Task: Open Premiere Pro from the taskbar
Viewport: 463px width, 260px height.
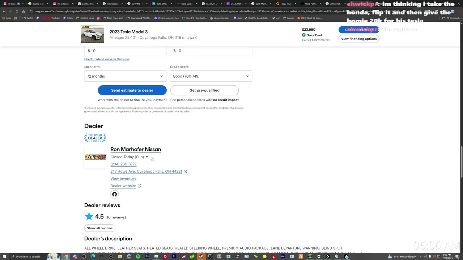Action: [174, 256]
